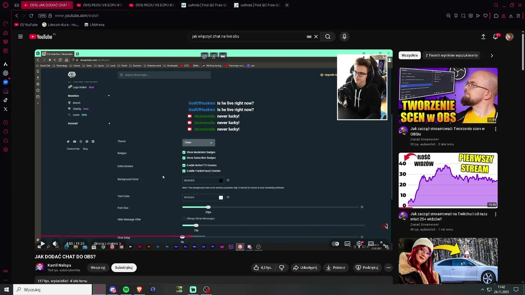Open Brave browser from the taskbar
The width and height of the screenshot is (525, 295).
(139, 290)
